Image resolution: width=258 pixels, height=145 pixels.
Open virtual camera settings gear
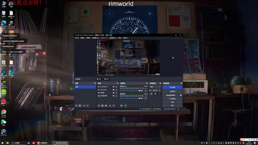pos(181,95)
